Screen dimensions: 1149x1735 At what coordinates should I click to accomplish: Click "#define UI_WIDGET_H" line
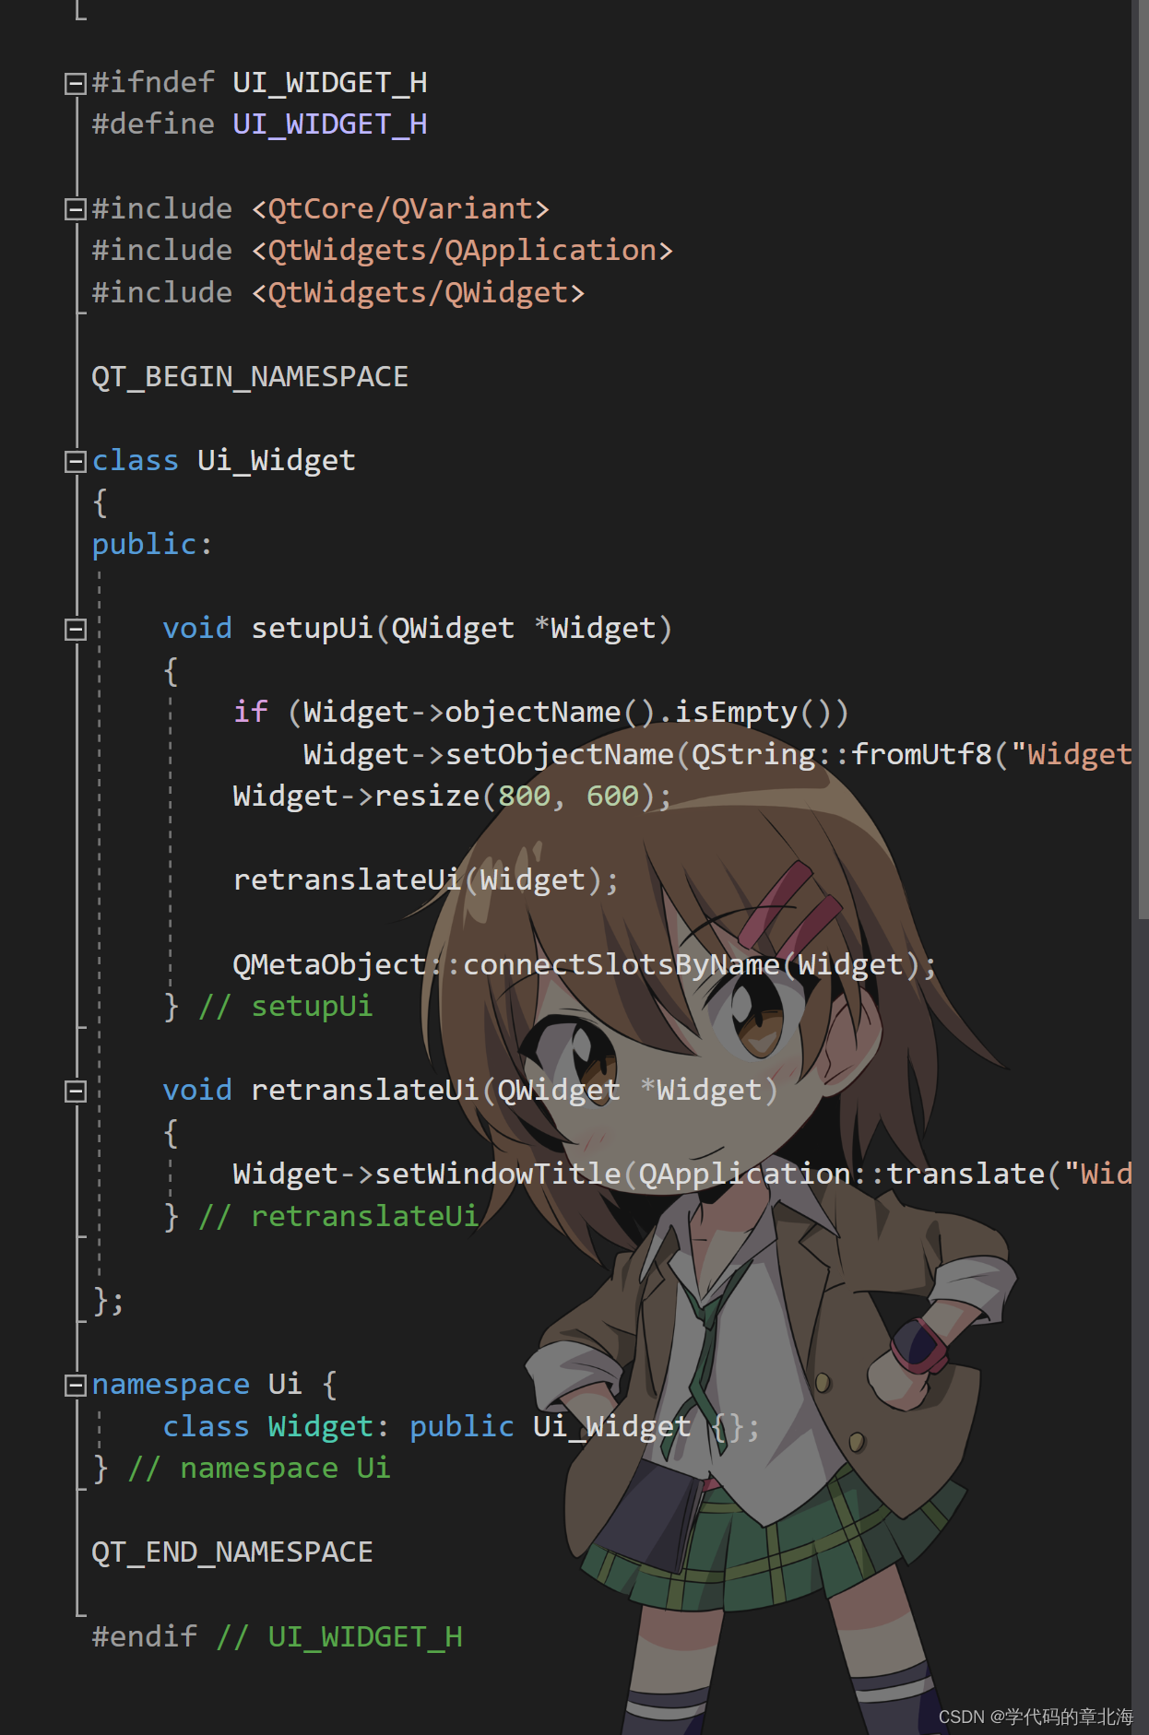[x=259, y=124]
